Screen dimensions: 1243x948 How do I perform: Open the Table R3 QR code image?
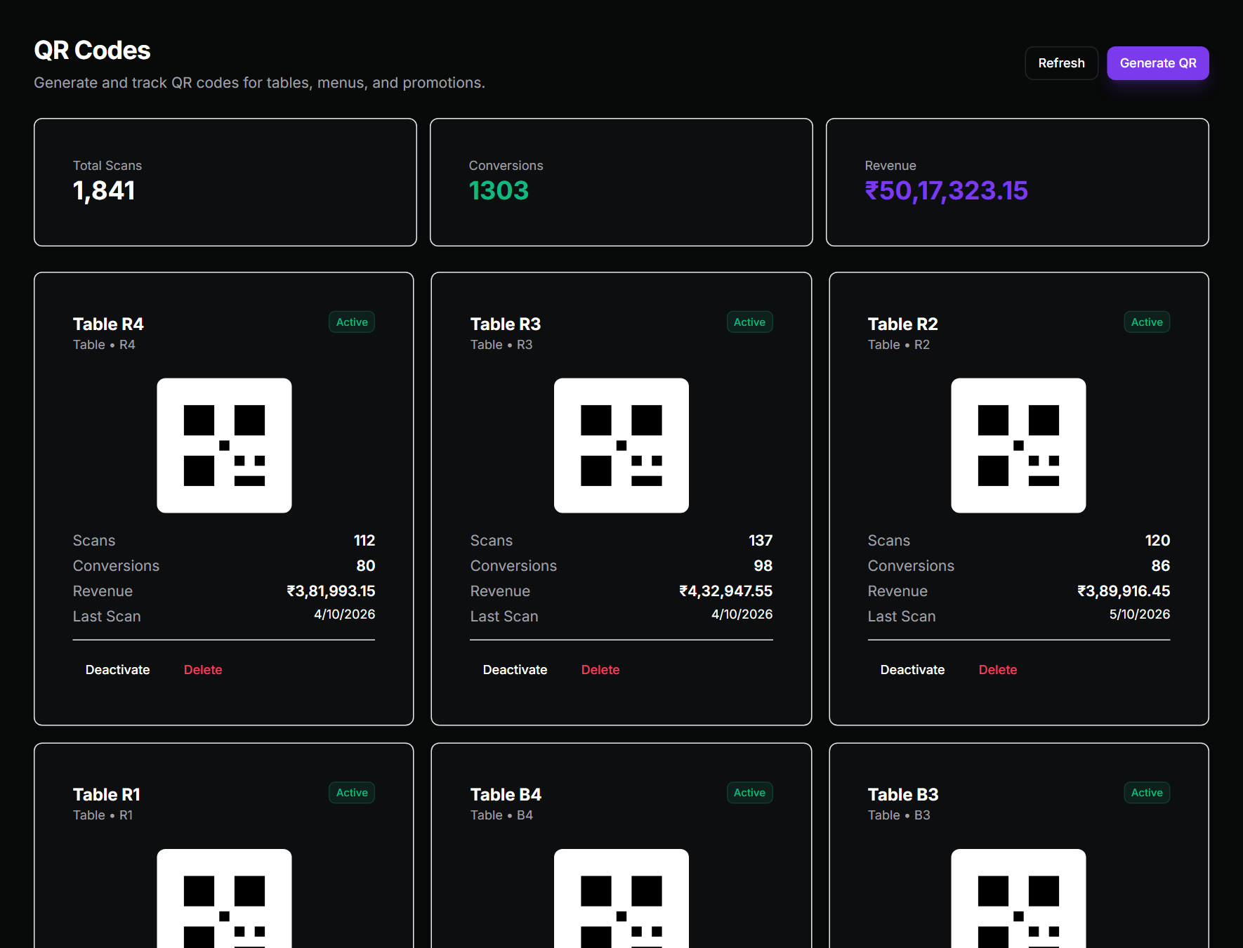point(621,445)
